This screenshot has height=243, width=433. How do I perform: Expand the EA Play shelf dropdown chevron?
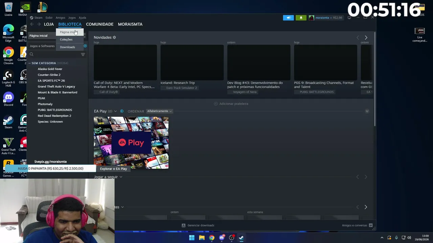(x=115, y=111)
